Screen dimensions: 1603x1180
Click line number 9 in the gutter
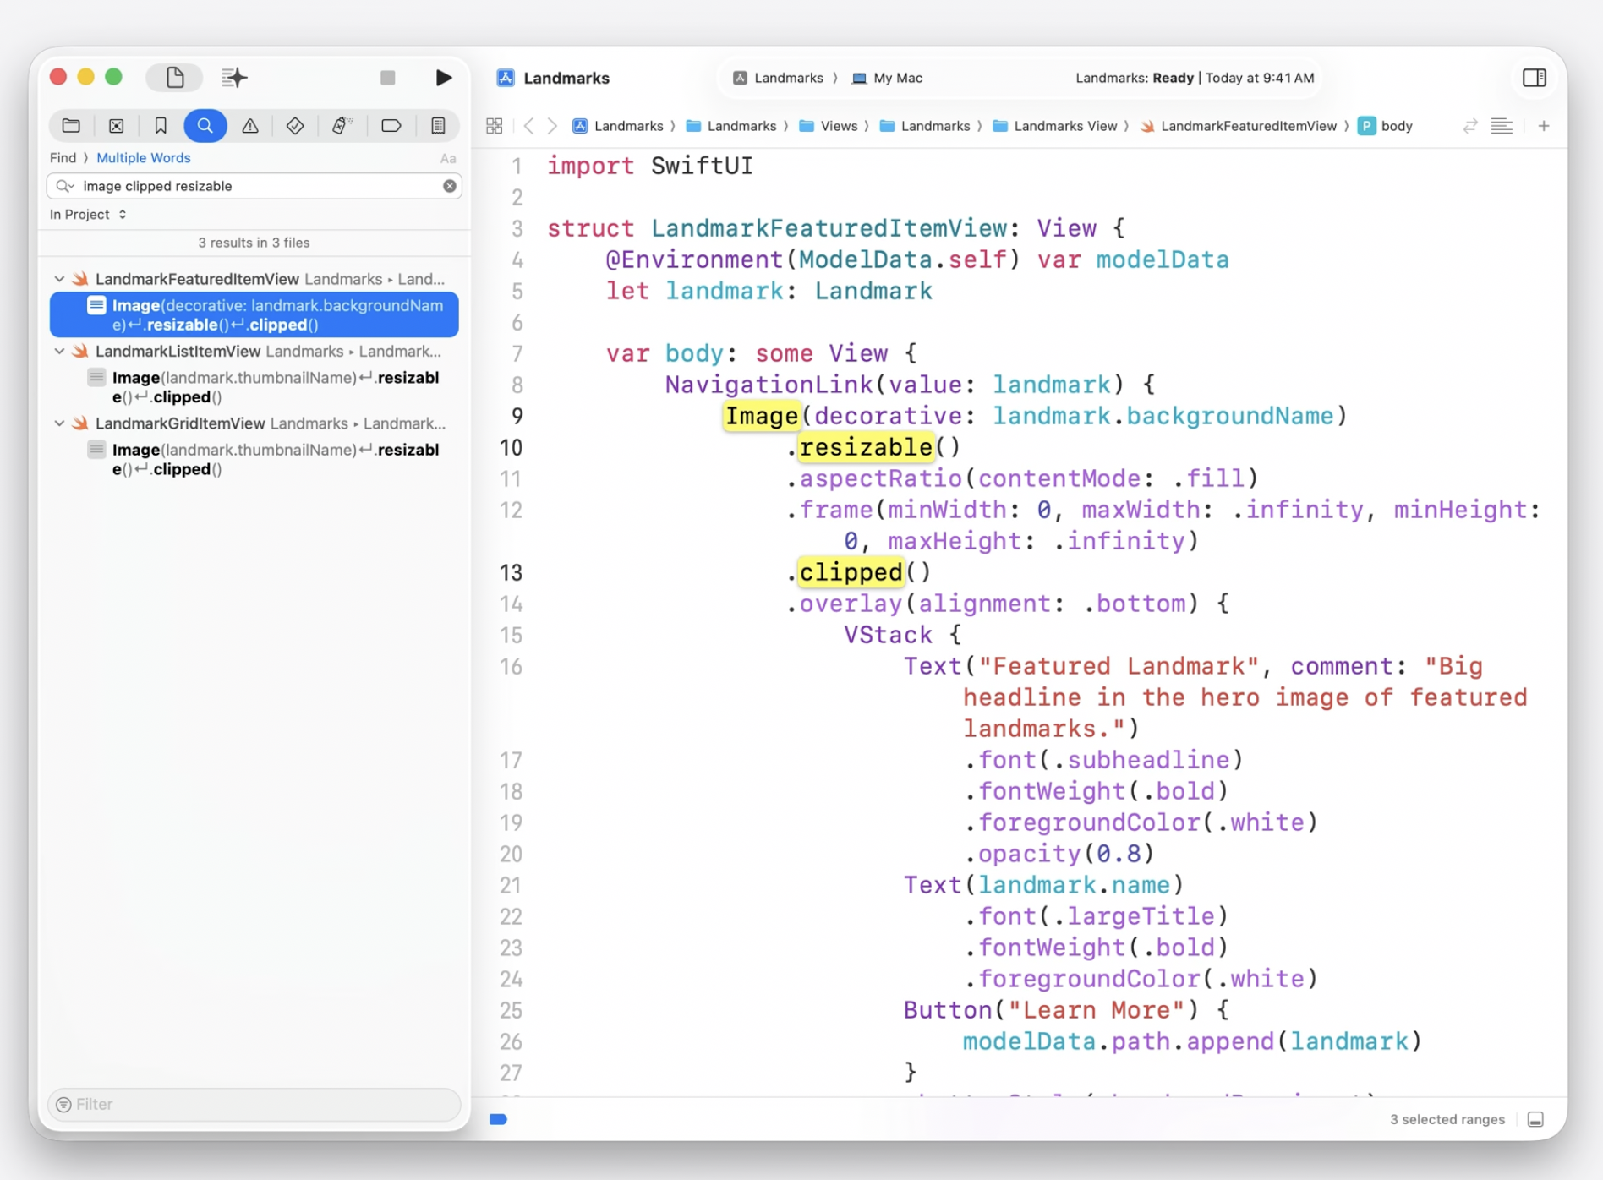pos(517,416)
